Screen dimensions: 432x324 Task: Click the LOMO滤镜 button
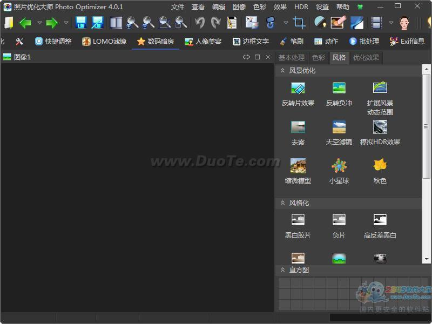tap(104, 42)
